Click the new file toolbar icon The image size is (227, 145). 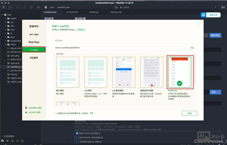pyautogui.click(x=3, y=7)
